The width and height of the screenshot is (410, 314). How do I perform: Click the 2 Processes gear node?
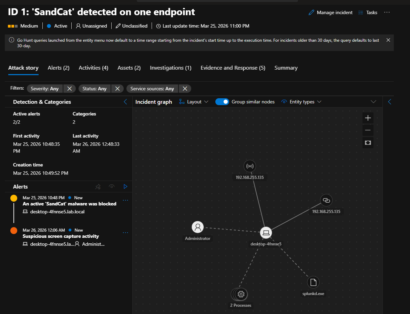tap(241, 294)
